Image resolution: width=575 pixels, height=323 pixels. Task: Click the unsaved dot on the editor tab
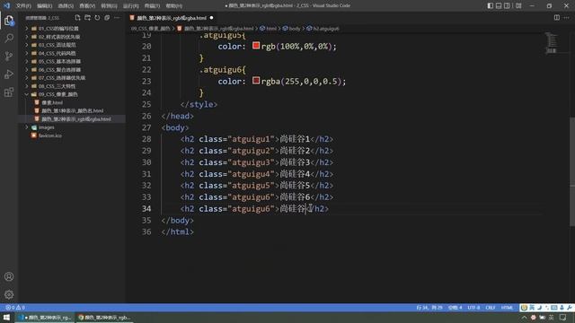[x=212, y=18]
